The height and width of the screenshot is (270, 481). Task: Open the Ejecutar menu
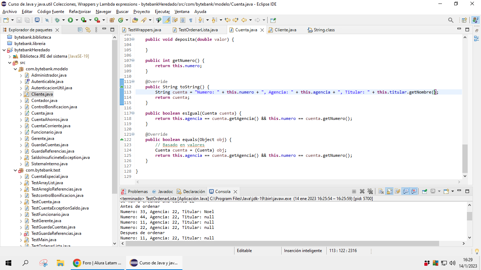point(162,12)
